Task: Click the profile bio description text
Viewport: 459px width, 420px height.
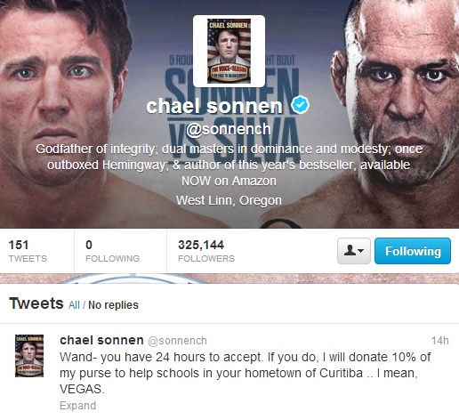Action: [x=229, y=165]
